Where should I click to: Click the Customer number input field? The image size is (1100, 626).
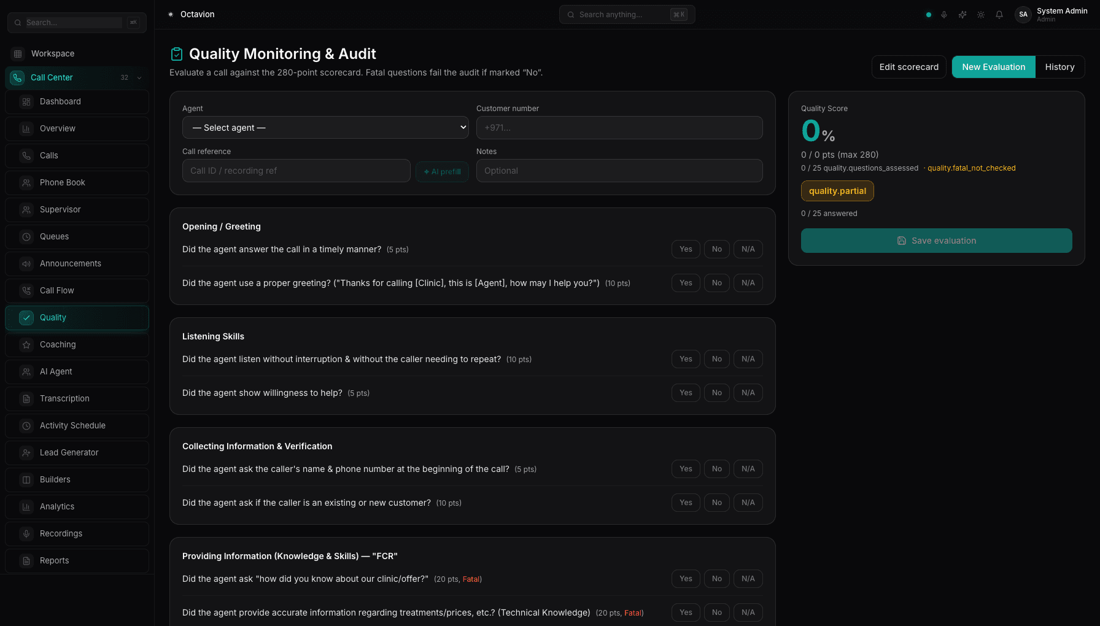click(619, 128)
